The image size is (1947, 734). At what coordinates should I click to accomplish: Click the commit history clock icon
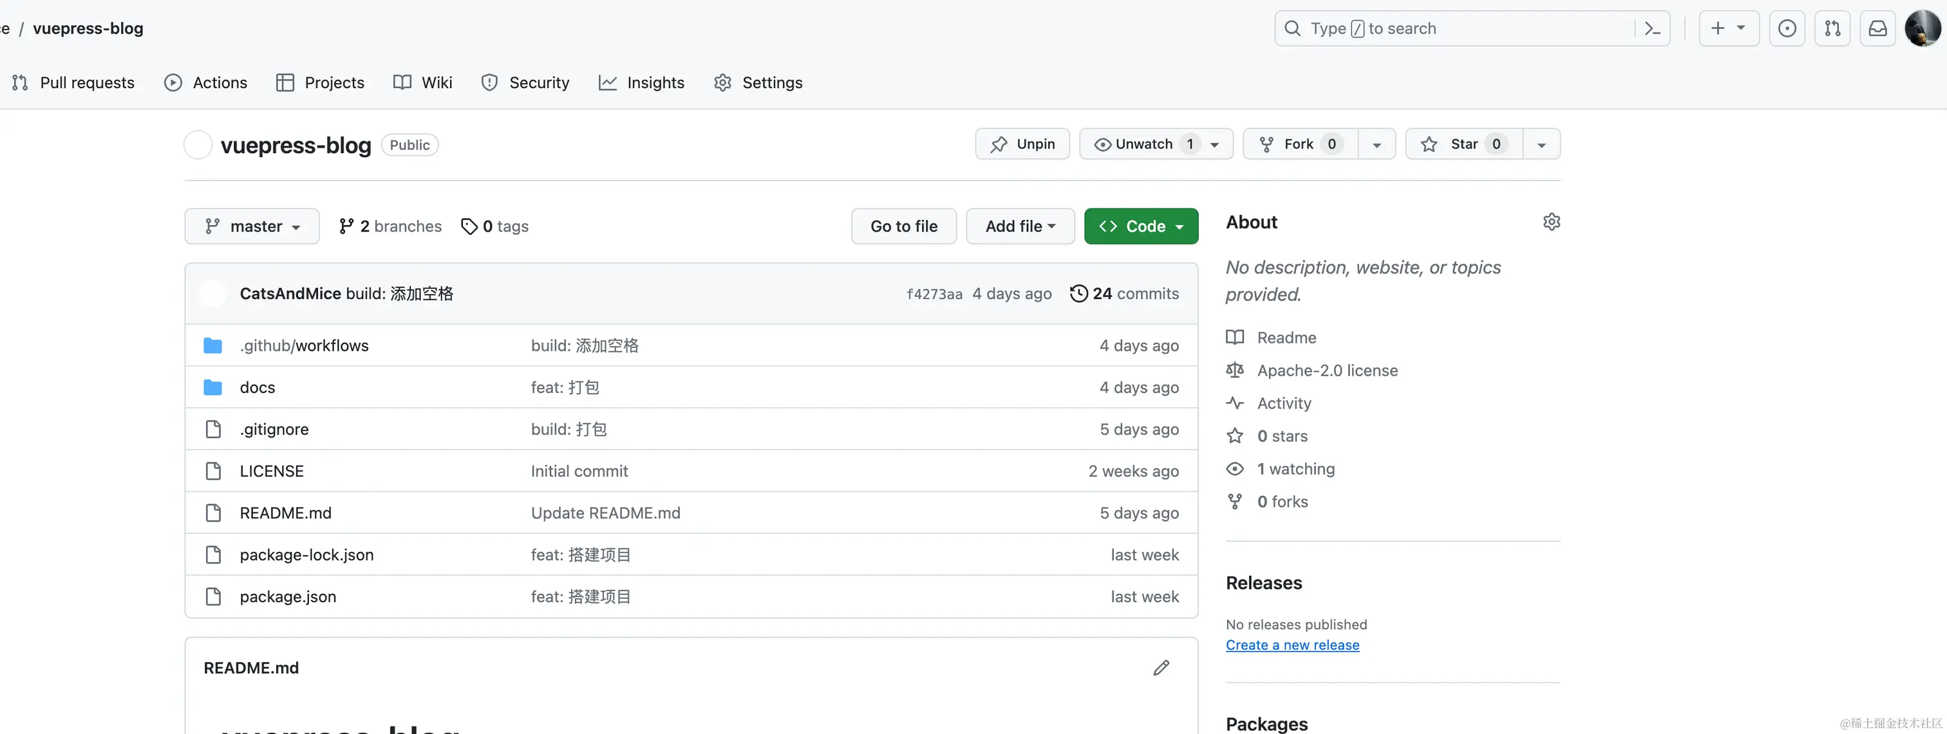[x=1078, y=293]
